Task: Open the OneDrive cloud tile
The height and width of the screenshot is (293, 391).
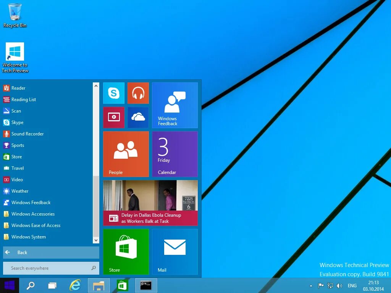Action: (x=138, y=118)
